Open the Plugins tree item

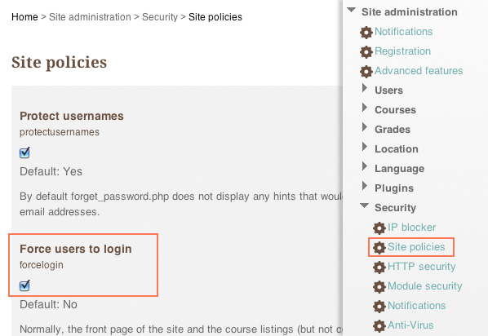[394, 188]
